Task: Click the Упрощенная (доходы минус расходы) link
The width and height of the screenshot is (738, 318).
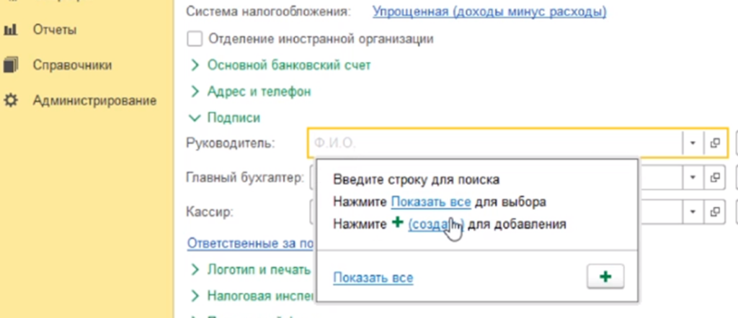Action: (489, 12)
